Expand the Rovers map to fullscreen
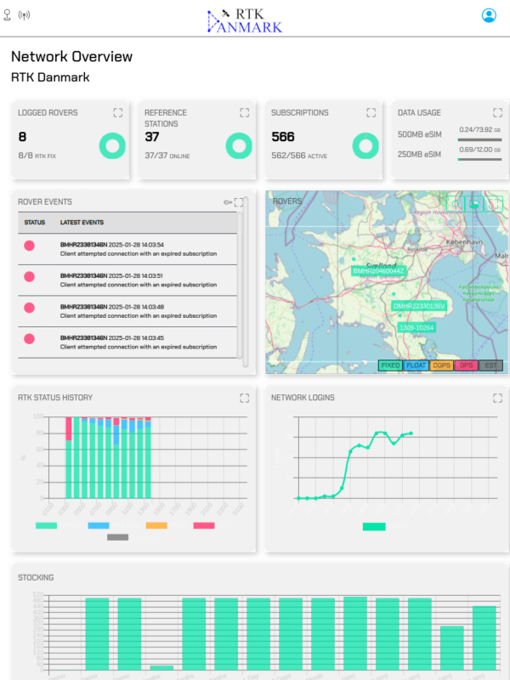The image size is (510, 680). pyautogui.click(x=493, y=203)
